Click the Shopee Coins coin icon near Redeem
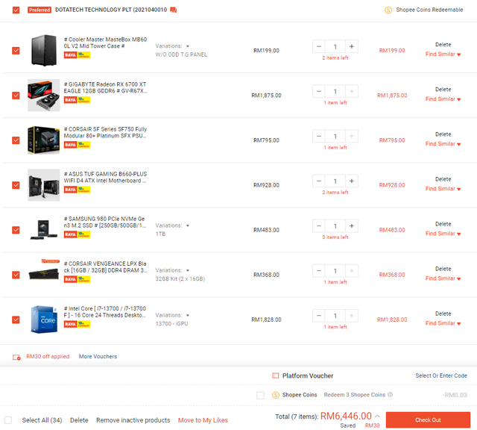This screenshot has height=430, width=477. pos(276,395)
